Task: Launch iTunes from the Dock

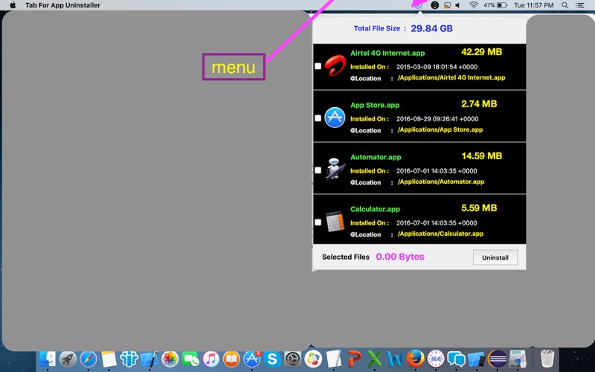Action: 211,359
